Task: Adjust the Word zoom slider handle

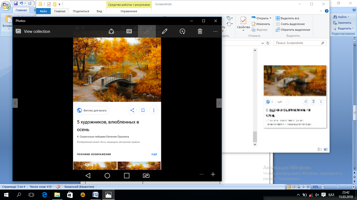Action: tap(337, 187)
